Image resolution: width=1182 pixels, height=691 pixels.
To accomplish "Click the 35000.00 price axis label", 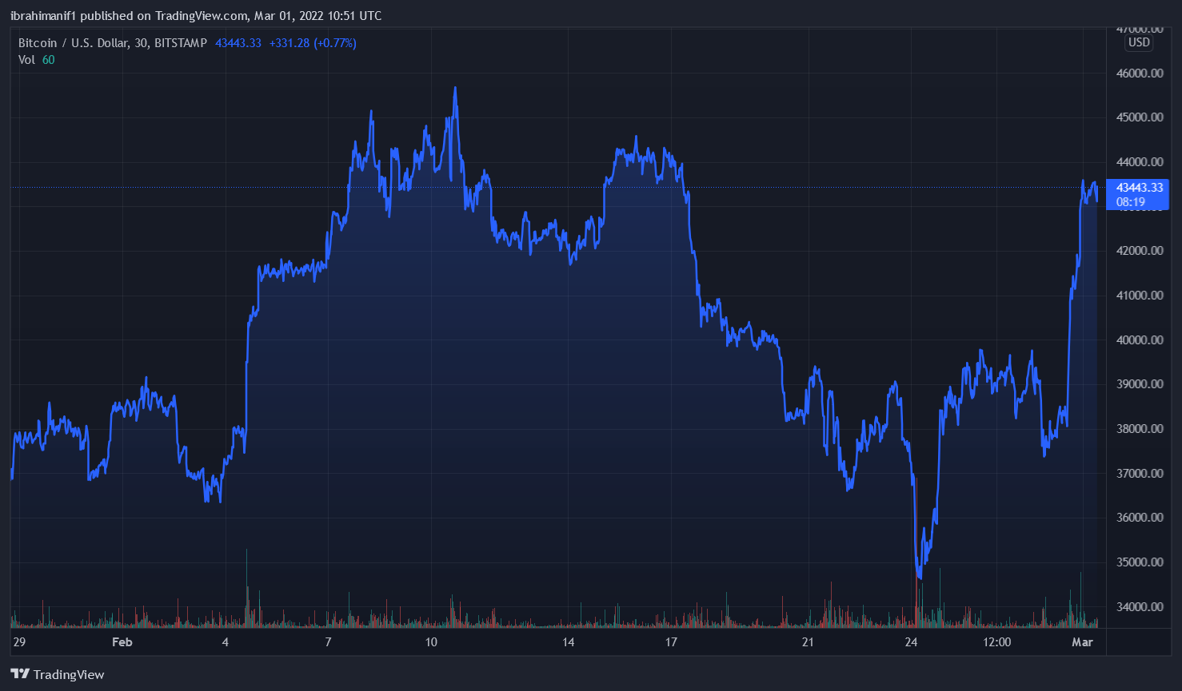I will pos(1139,562).
